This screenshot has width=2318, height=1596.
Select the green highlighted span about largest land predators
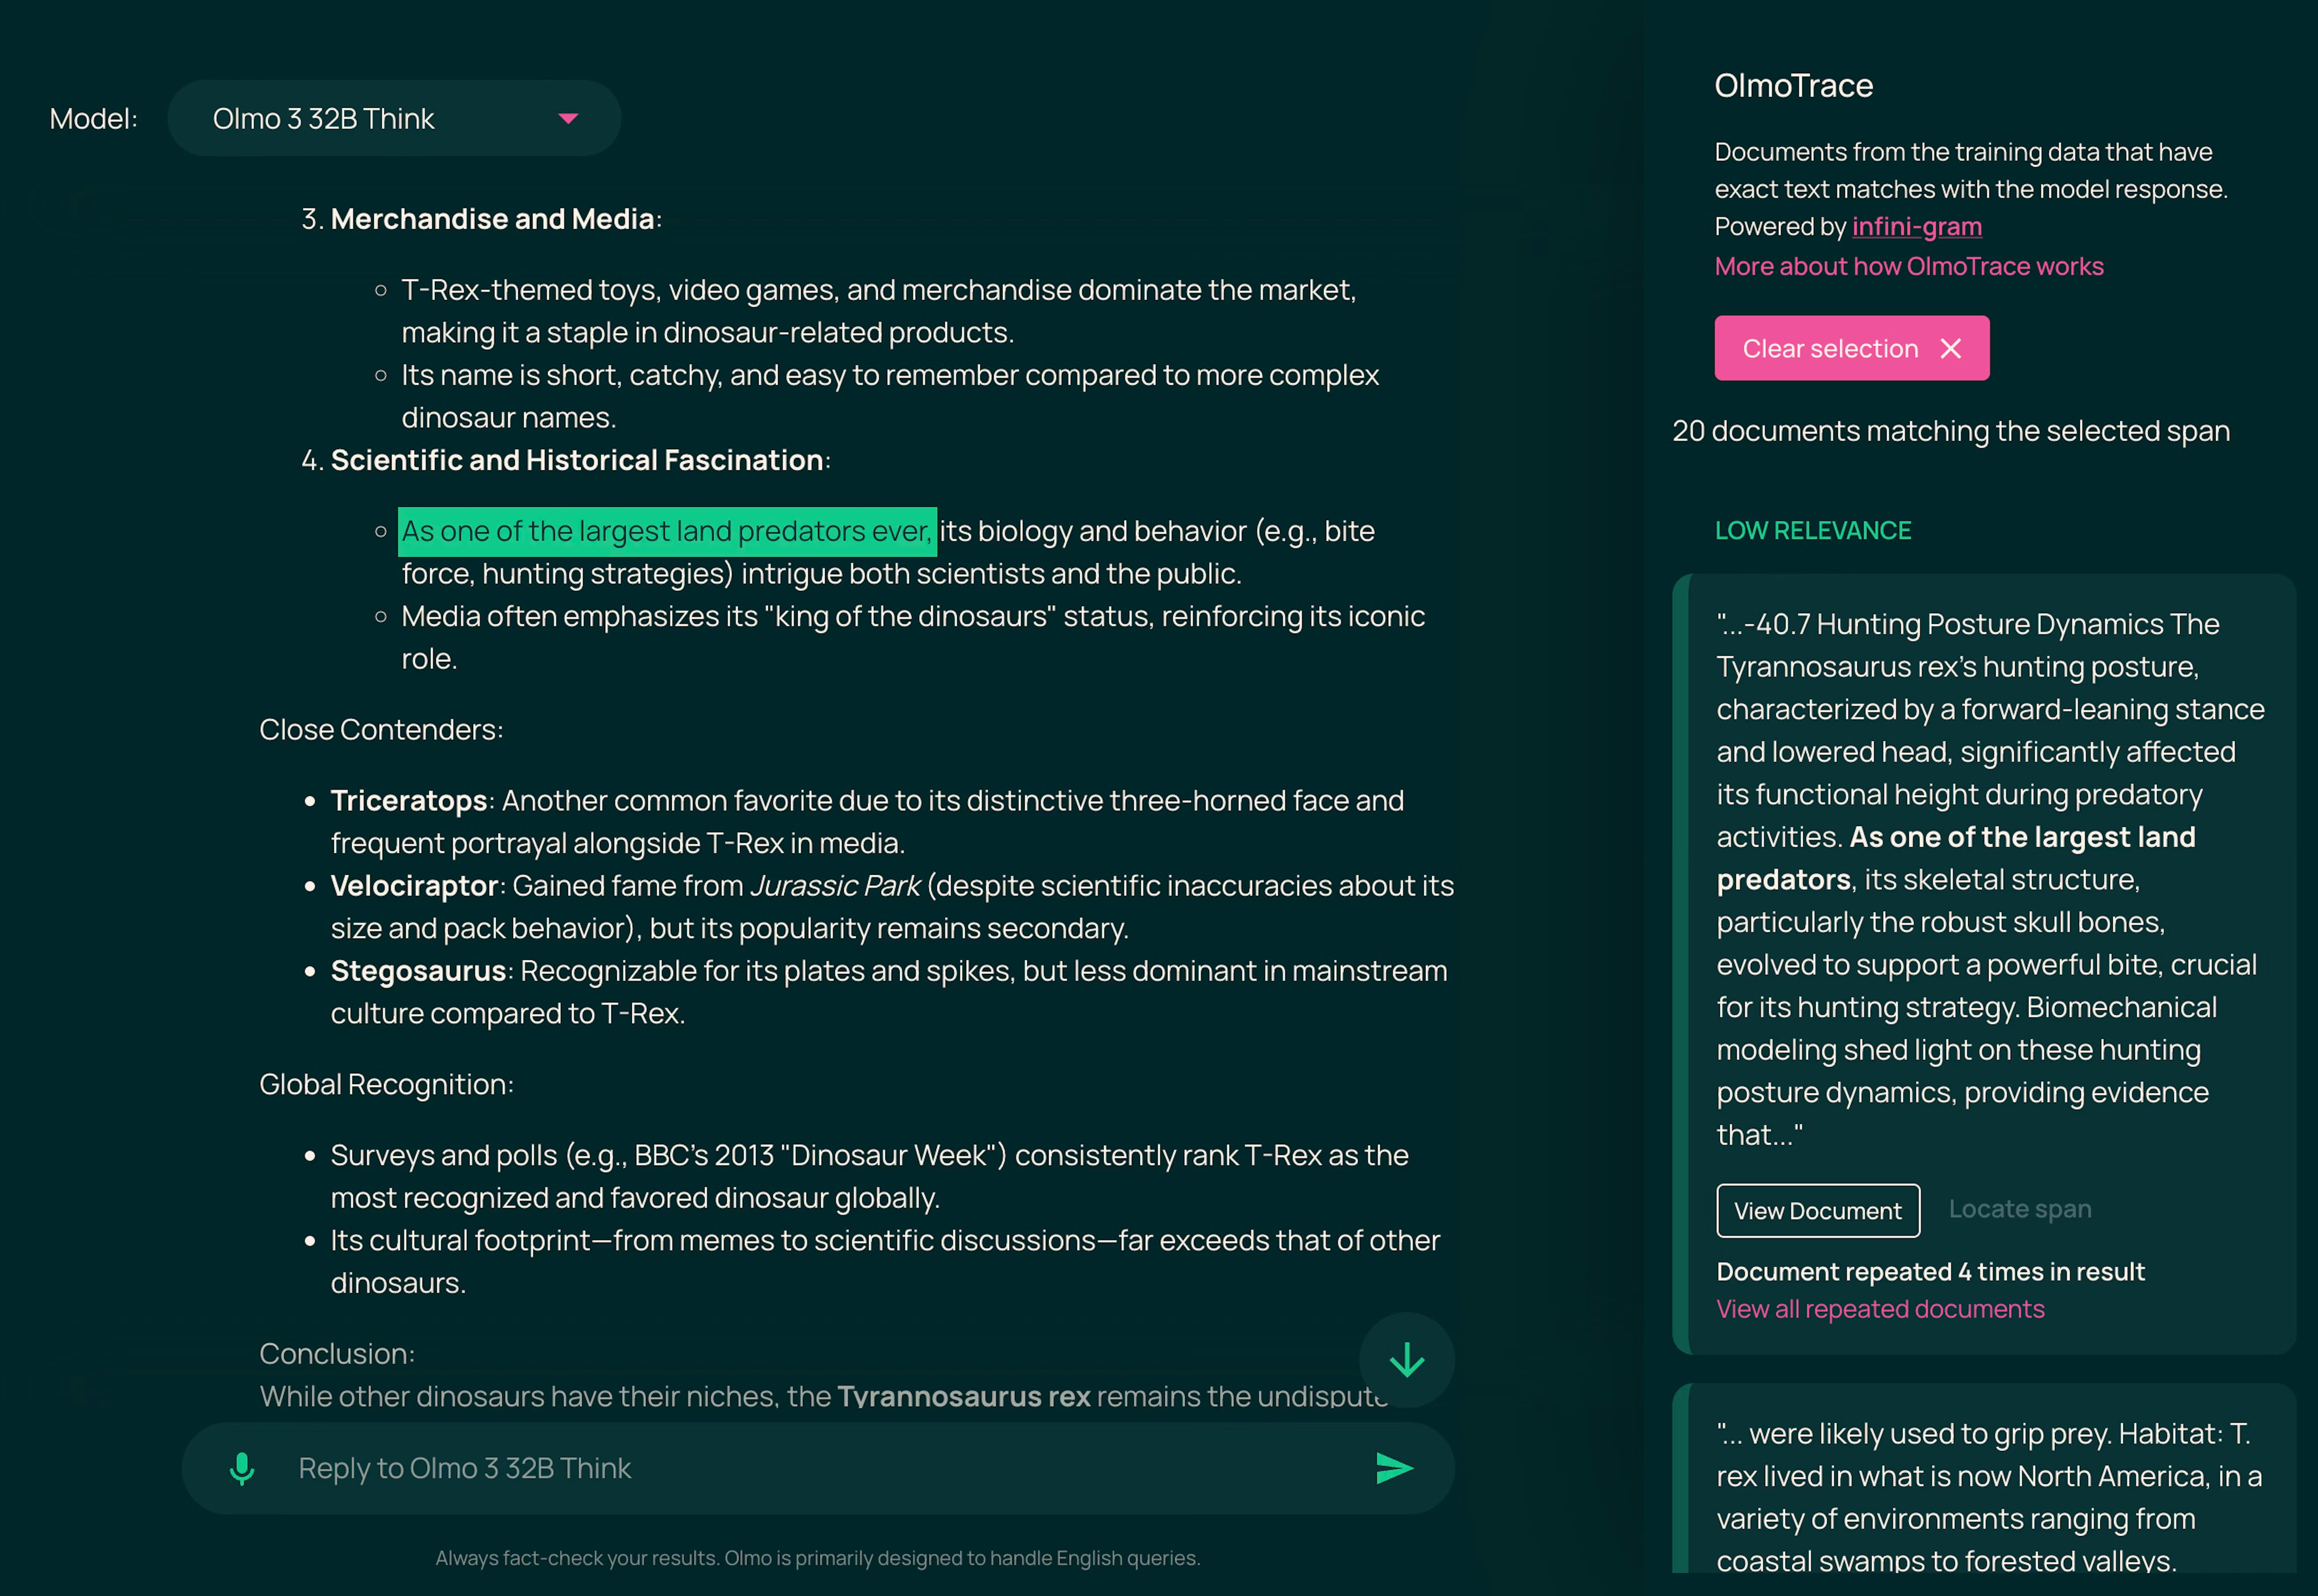[666, 531]
